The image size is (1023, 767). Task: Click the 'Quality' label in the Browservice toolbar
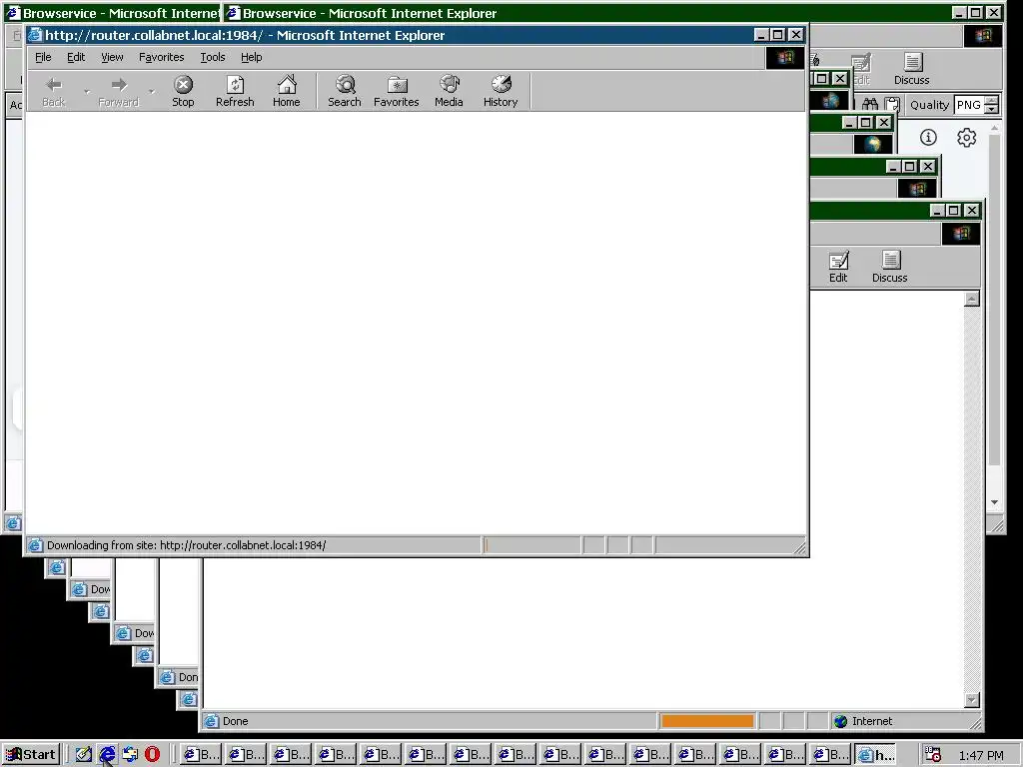[x=929, y=104]
